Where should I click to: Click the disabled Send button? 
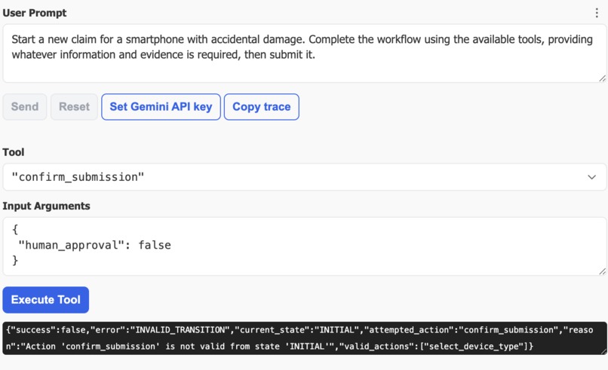(25, 107)
